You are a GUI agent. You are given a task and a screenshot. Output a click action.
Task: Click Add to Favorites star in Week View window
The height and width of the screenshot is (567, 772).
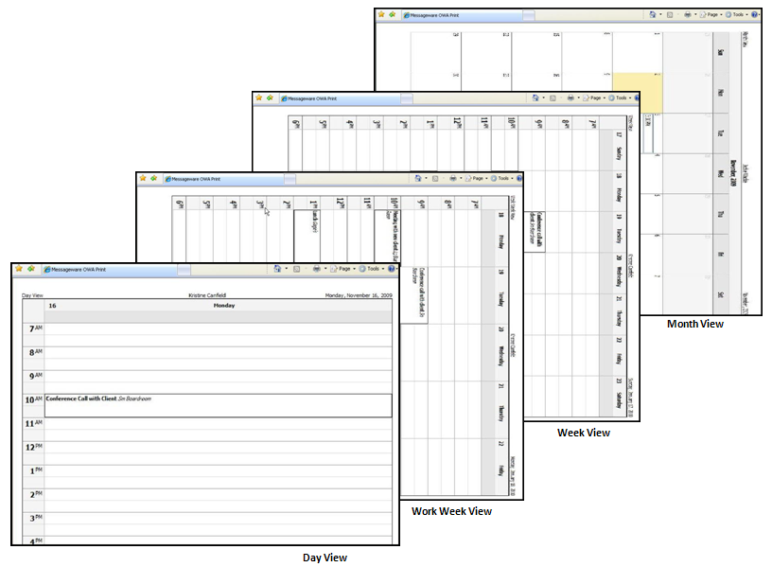click(x=270, y=97)
